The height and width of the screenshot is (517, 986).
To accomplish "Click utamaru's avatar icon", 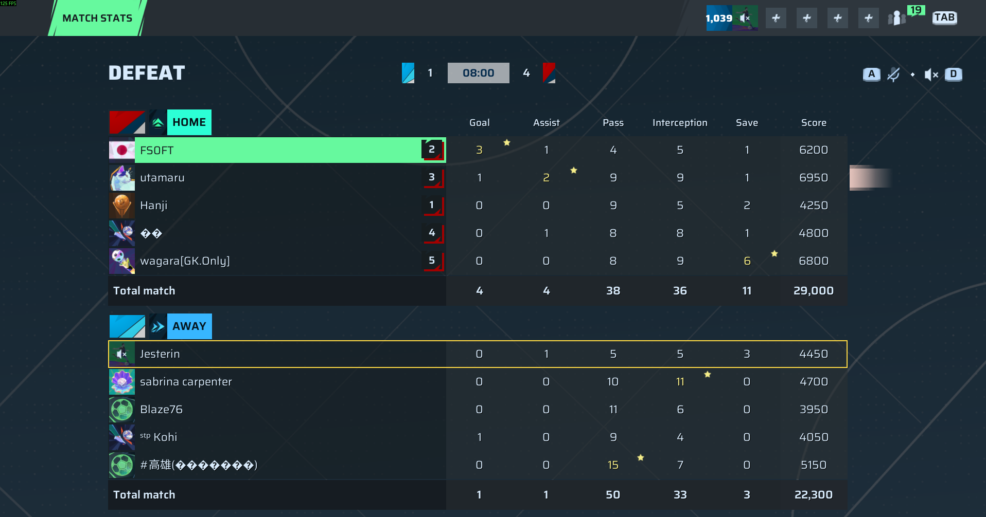I will click(122, 178).
